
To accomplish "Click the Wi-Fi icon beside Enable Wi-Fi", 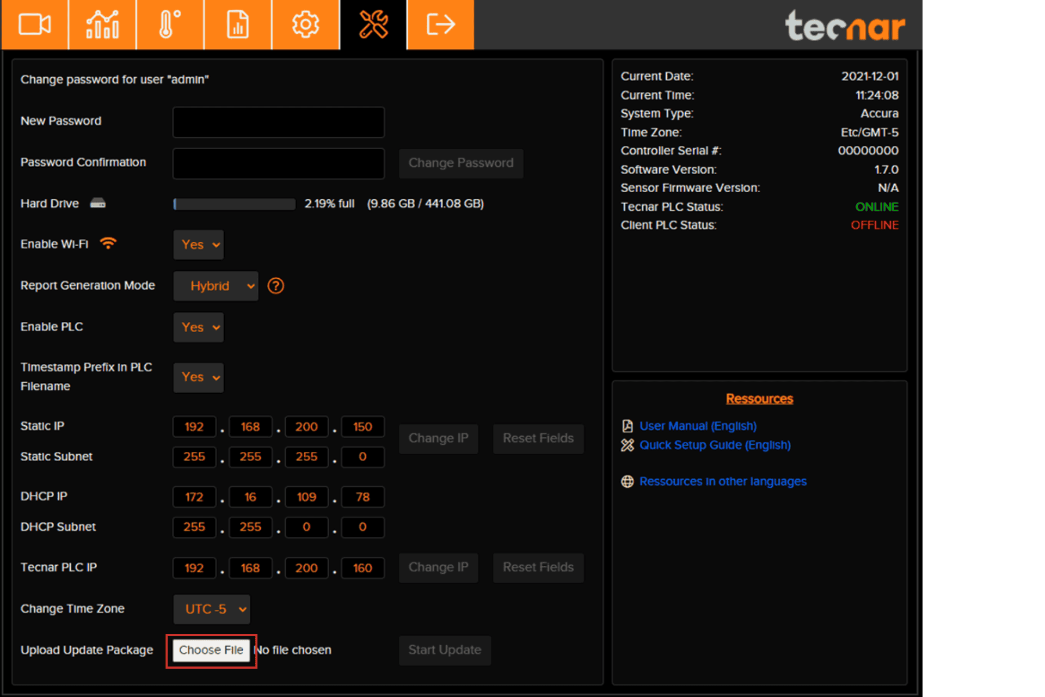I will pyautogui.click(x=108, y=243).
